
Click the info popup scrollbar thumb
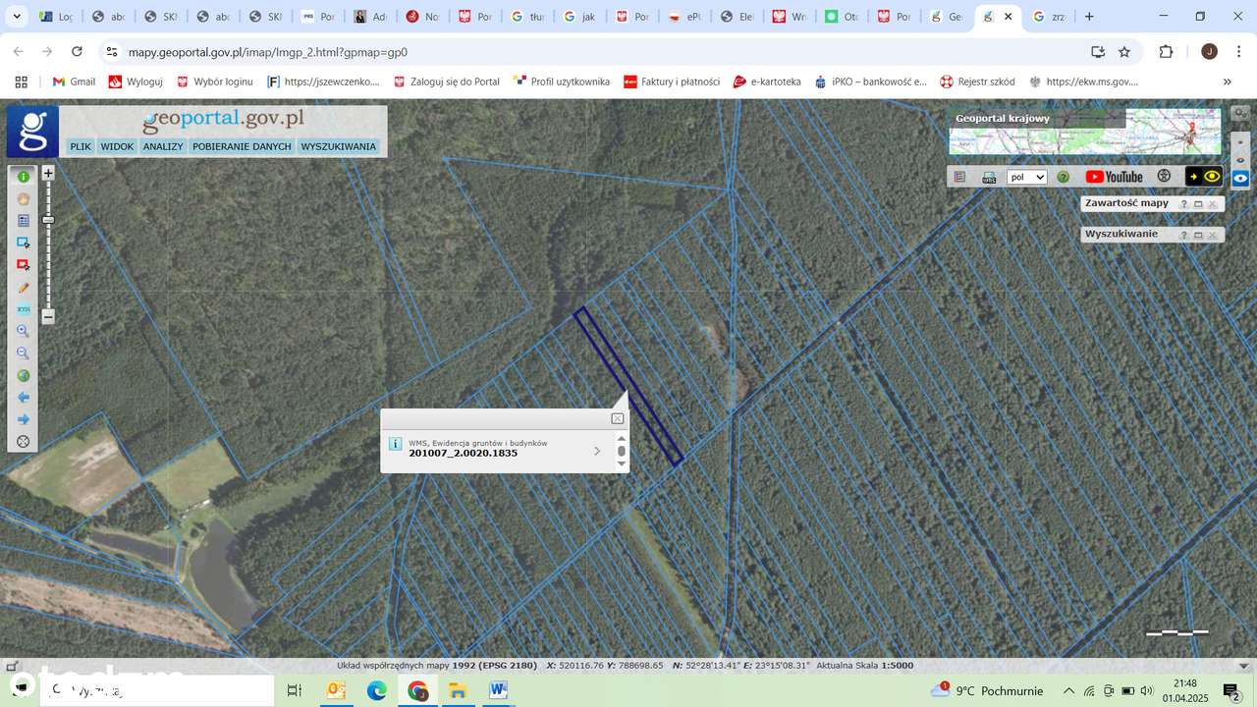622,451
